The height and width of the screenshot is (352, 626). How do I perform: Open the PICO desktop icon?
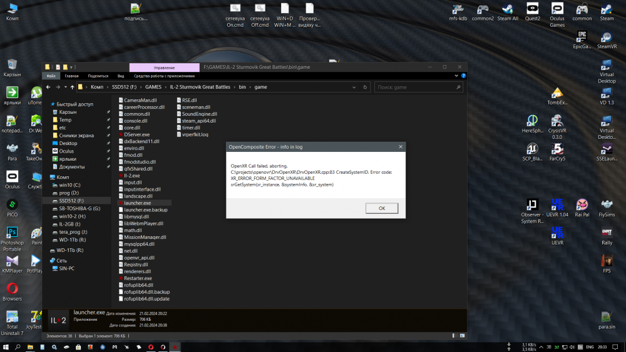[12, 208]
